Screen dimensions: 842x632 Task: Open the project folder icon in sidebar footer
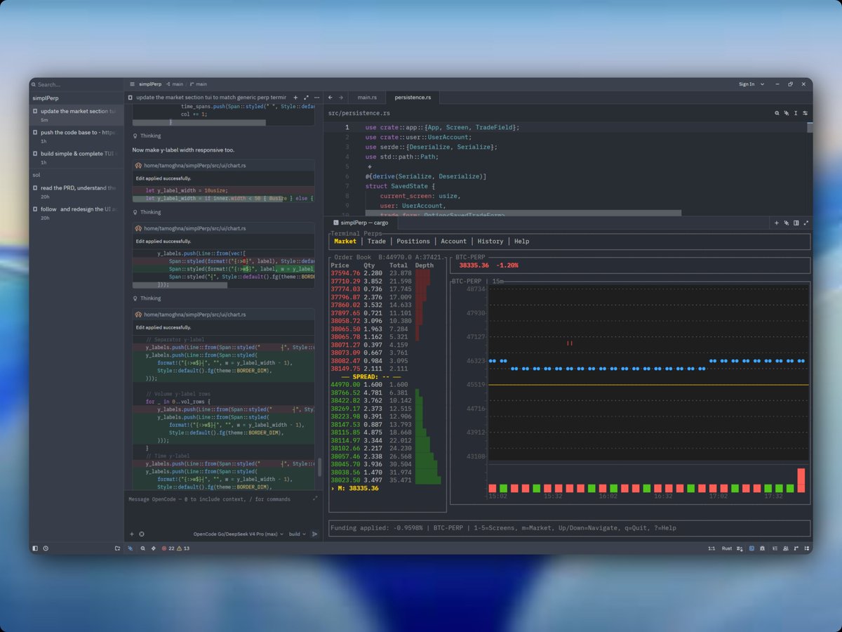117,548
